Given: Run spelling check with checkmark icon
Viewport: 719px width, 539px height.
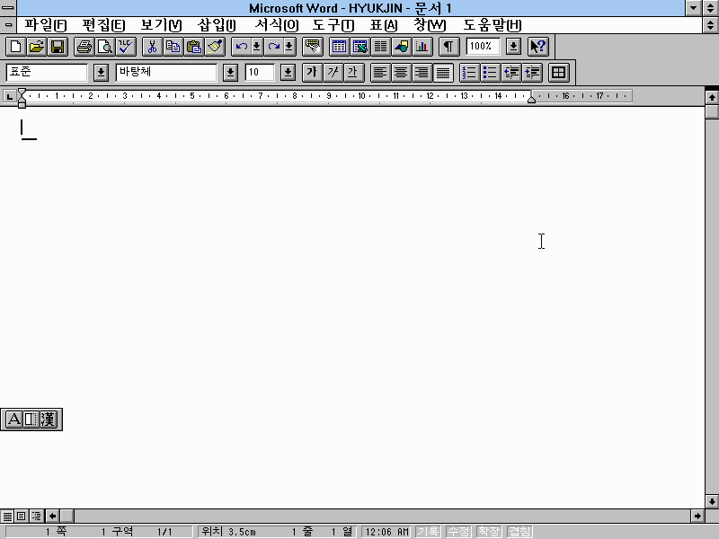Looking at the screenshot, I should pyautogui.click(x=125, y=47).
